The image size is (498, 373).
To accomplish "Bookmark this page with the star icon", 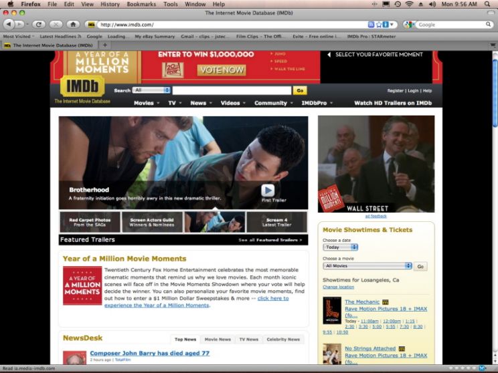I will click(379, 25).
